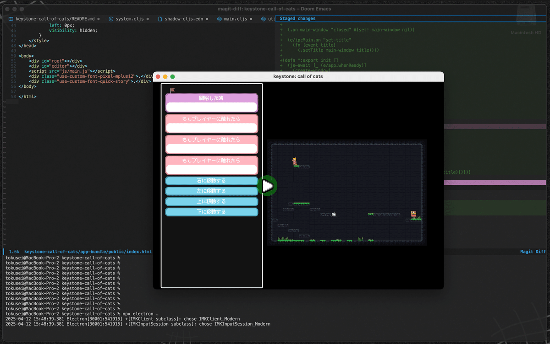Viewport: 550px width, 344px height.
Task: Click the index.html path in the Emacs modeline
Action: [87, 251]
